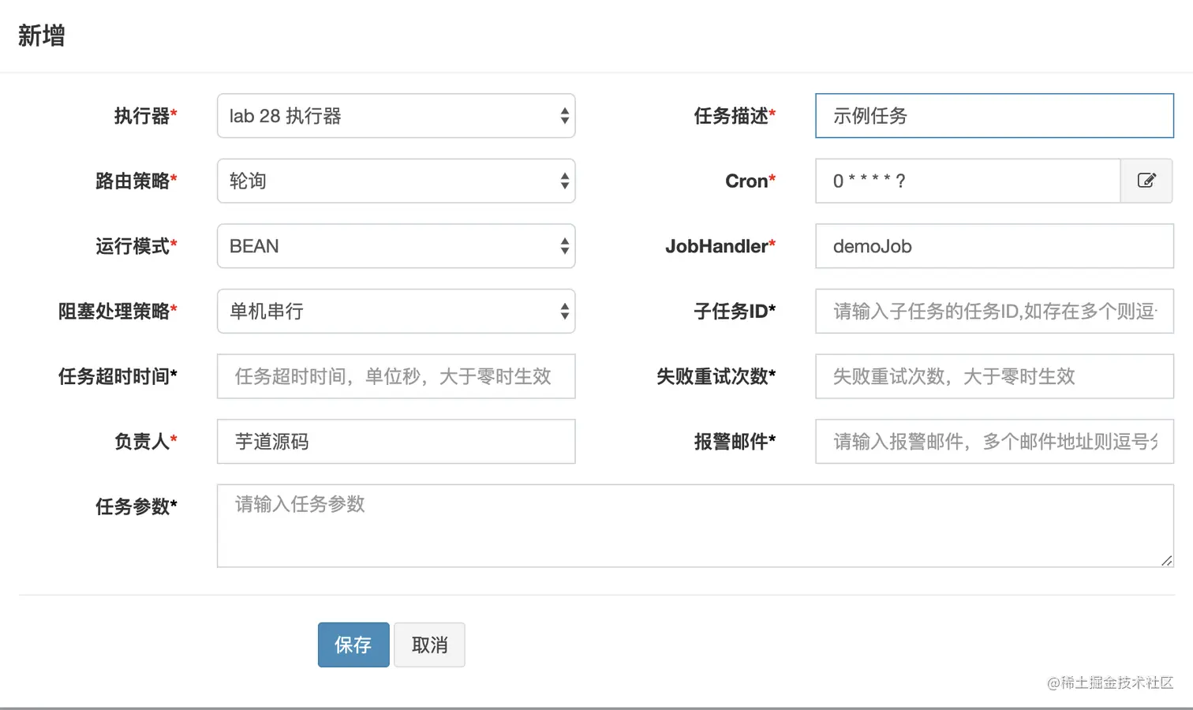Viewport: 1193px width, 710px height.
Task: Click the 任务描述 field label
Action: pos(735,116)
